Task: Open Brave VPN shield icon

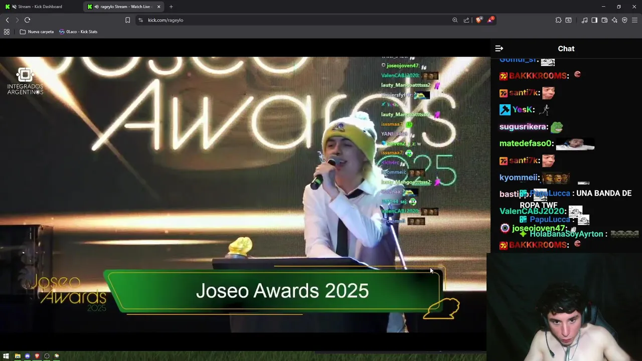Action: pos(624,20)
